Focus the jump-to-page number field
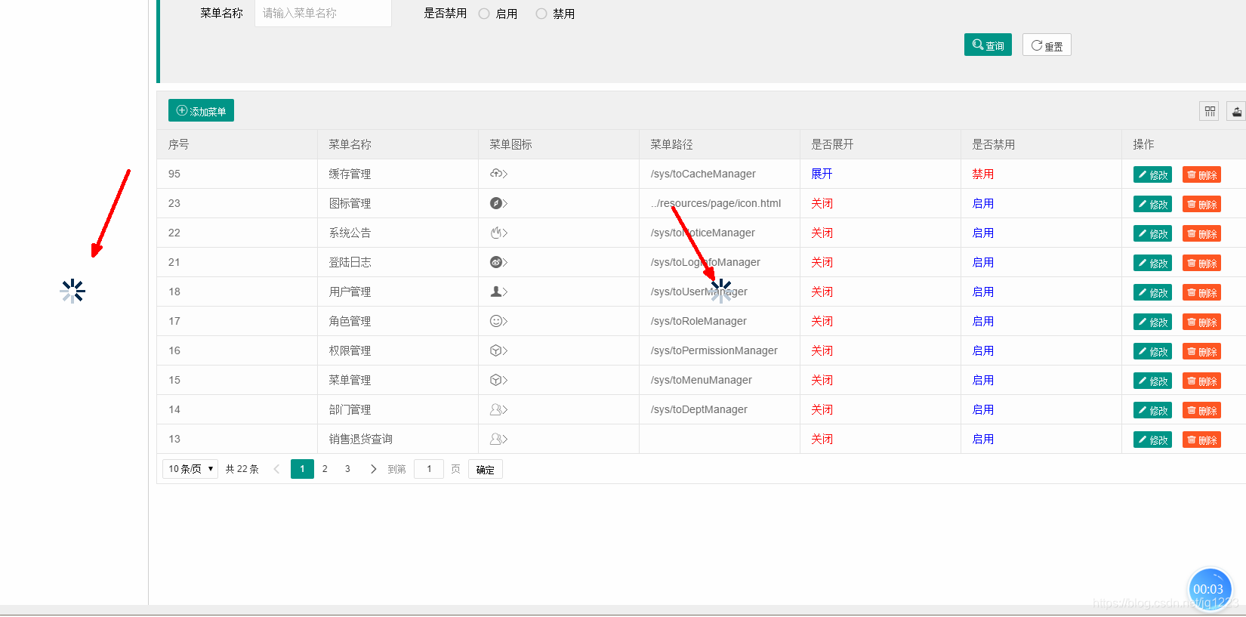Screen dimensions: 1246x617 click(429, 469)
